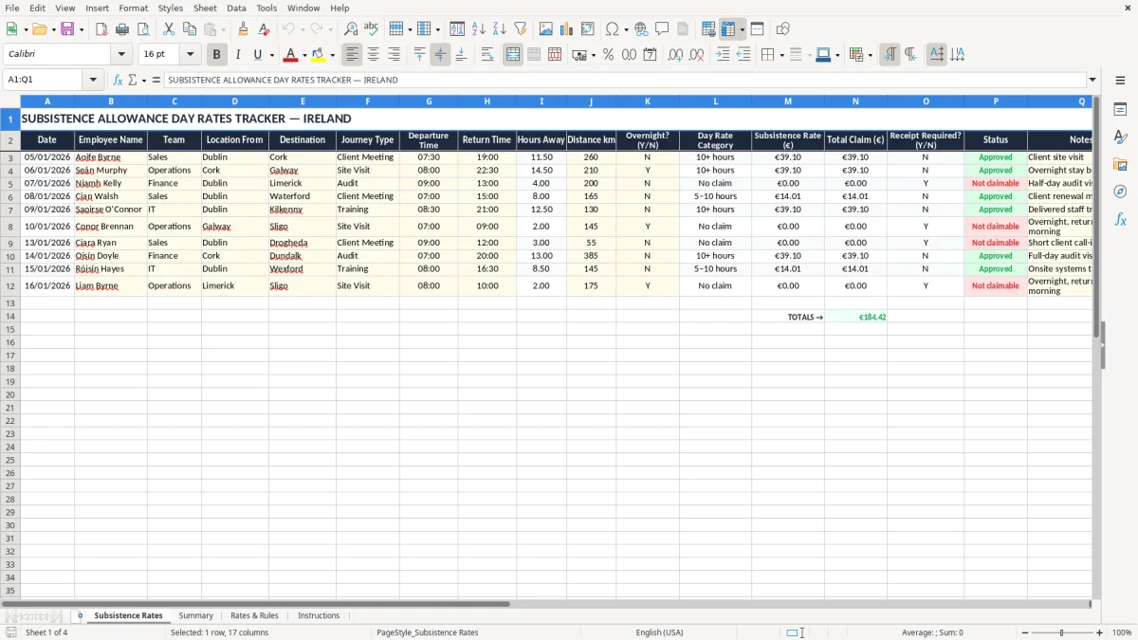Image resolution: width=1138 pixels, height=640 pixels.
Task: Click the Spelling check icon
Action: [x=372, y=29]
